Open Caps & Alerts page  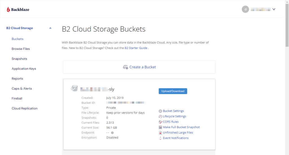point(22,88)
